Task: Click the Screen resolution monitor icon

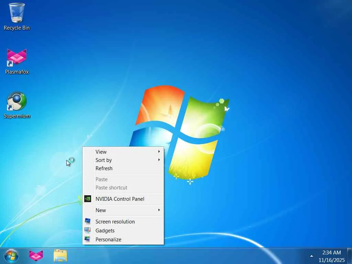Action: pos(88,221)
